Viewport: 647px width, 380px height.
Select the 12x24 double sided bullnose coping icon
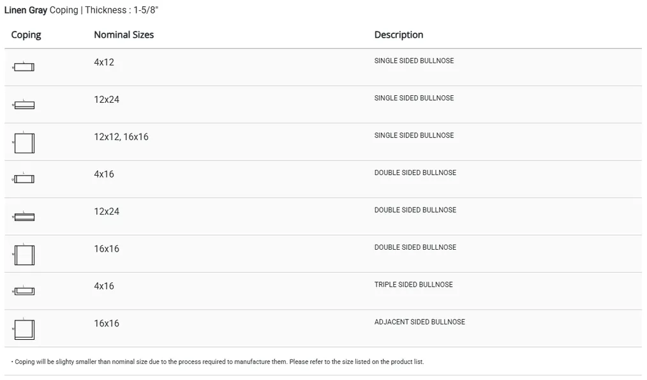(x=24, y=217)
